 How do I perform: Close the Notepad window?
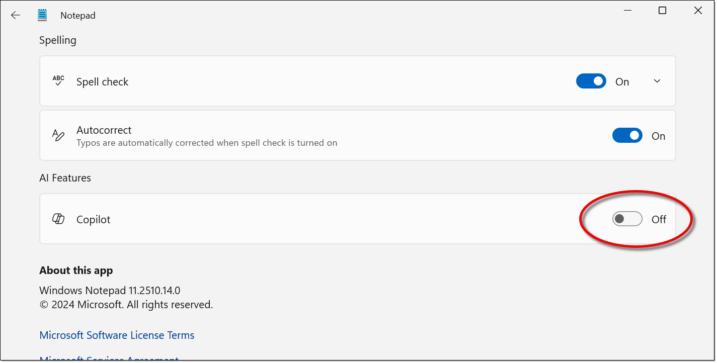698,11
